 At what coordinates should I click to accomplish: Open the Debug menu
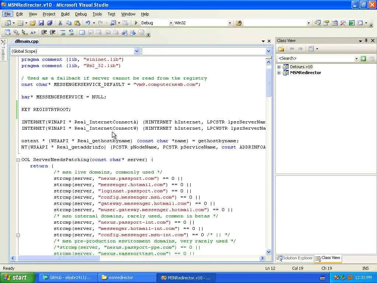pos(81,14)
